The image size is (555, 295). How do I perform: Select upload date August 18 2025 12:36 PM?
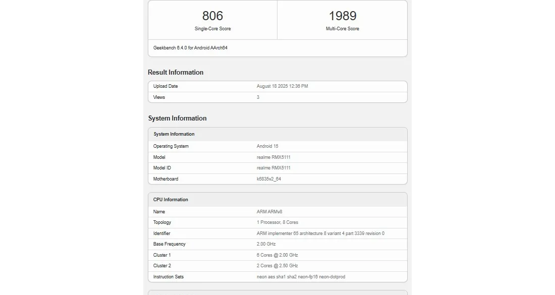click(x=282, y=86)
